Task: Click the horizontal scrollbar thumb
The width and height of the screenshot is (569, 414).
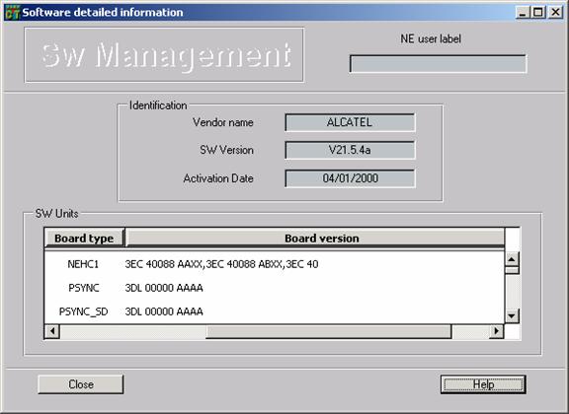Action: coord(329,331)
